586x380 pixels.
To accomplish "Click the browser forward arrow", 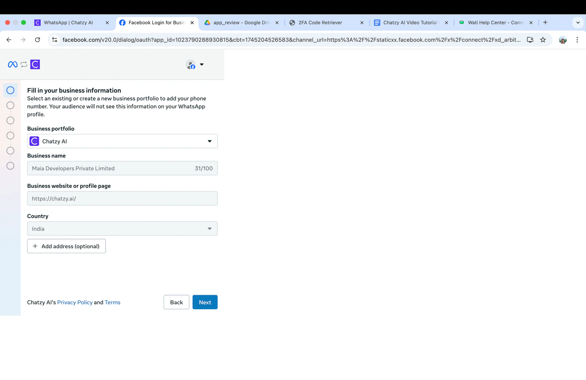I will point(23,40).
